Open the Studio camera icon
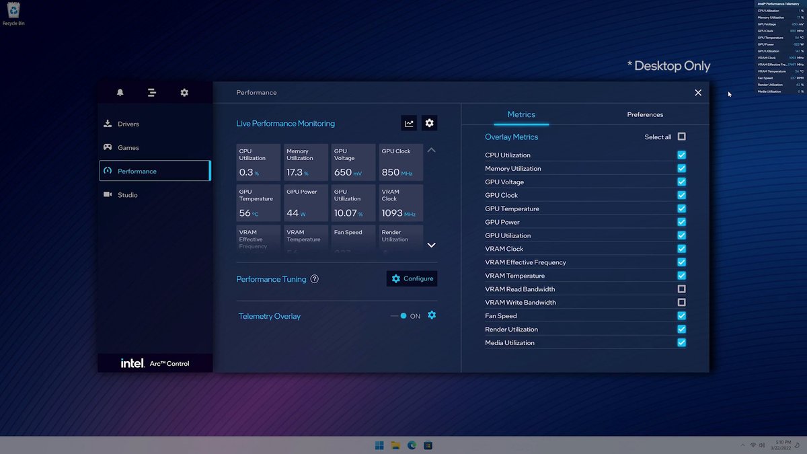Viewport: 807px width, 454px height. point(108,194)
